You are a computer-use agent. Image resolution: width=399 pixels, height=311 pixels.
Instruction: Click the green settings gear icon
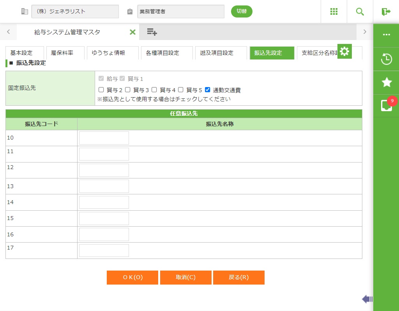(344, 51)
